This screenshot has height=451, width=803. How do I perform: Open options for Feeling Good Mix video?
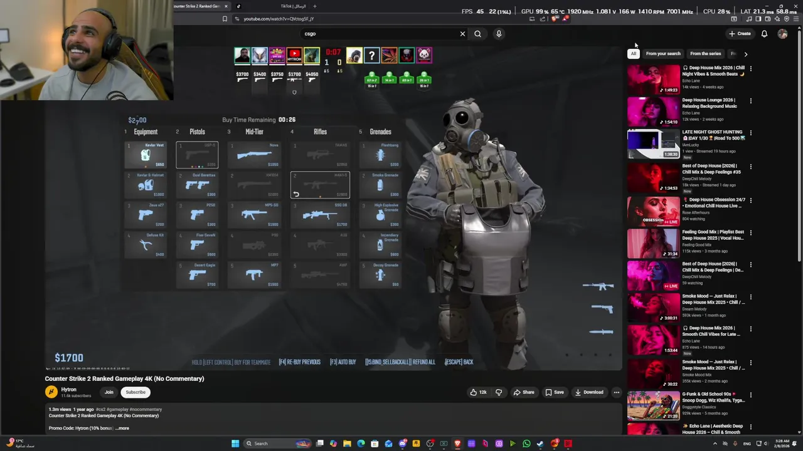click(x=750, y=232)
